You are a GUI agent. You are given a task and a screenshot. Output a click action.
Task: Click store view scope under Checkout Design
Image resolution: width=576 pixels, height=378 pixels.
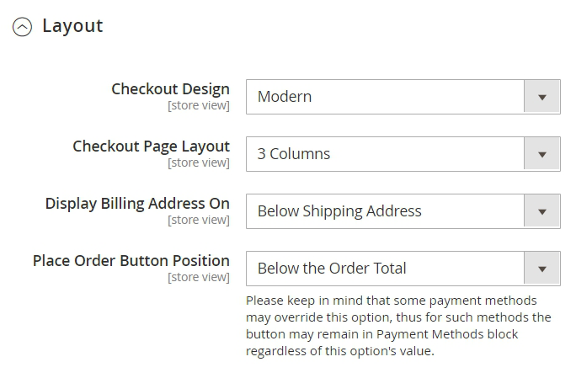click(x=198, y=106)
